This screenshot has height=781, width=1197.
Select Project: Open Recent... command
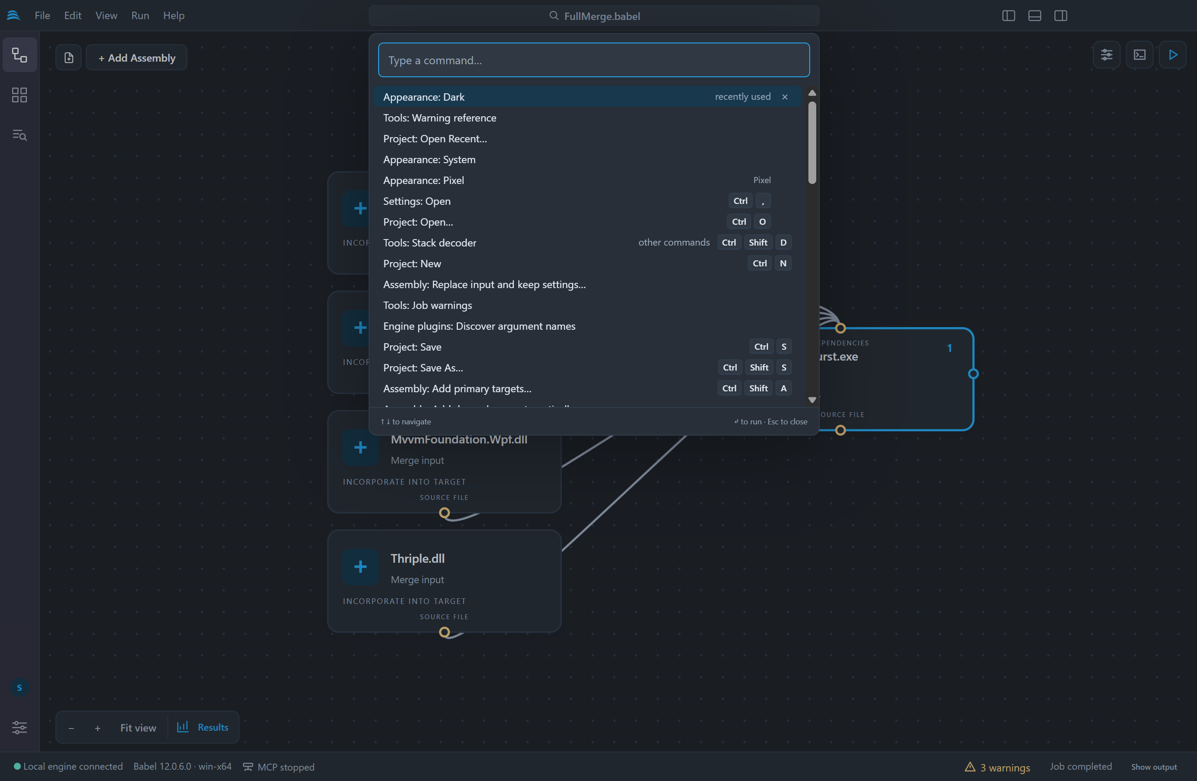point(587,138)
